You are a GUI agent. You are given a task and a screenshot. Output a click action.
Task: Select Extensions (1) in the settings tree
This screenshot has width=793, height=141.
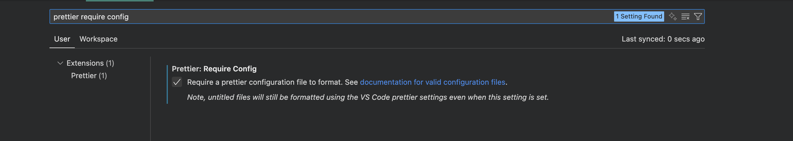pos(90,63)
